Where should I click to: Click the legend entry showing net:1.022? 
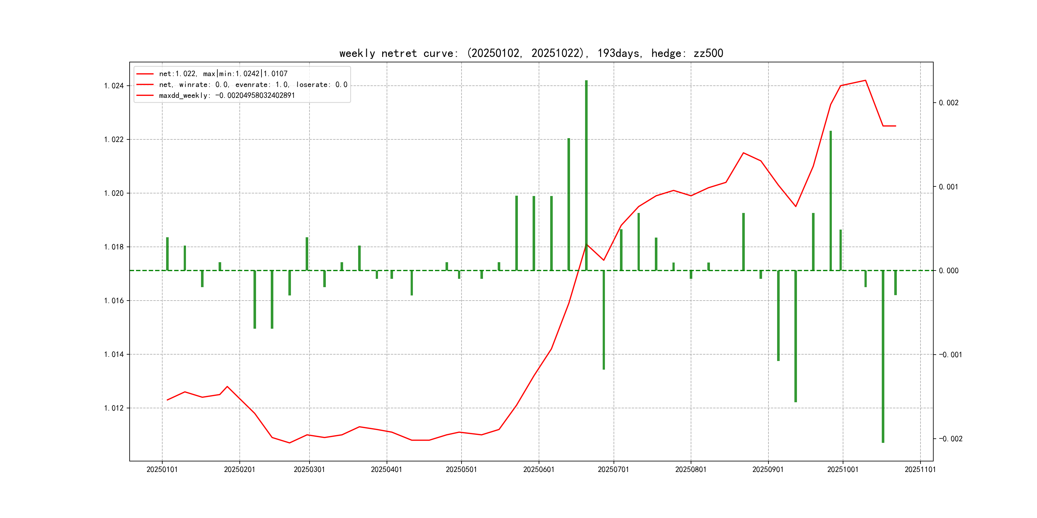tap(223, 74)
